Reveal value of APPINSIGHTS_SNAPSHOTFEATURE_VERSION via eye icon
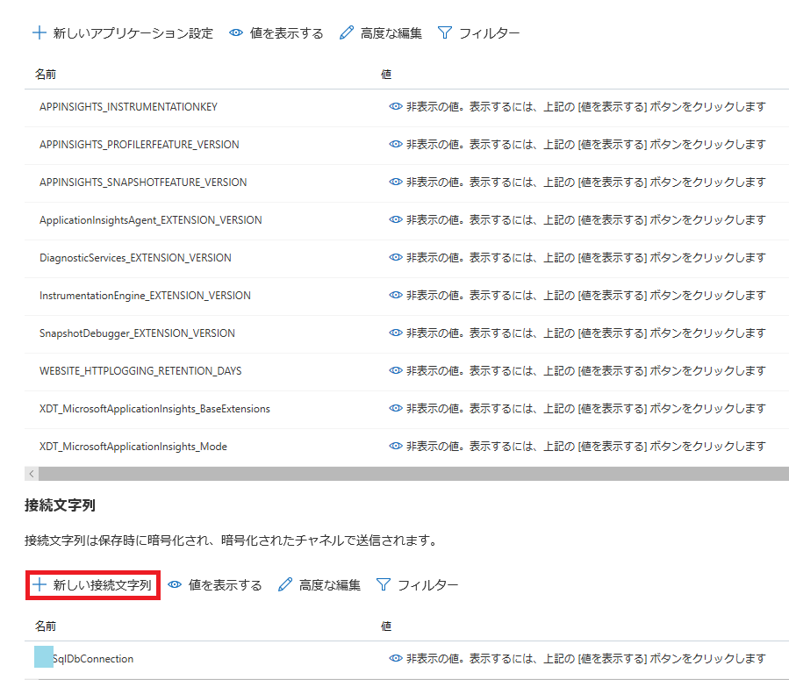Screen dimensions: 789x680 [x=396, y=183]
